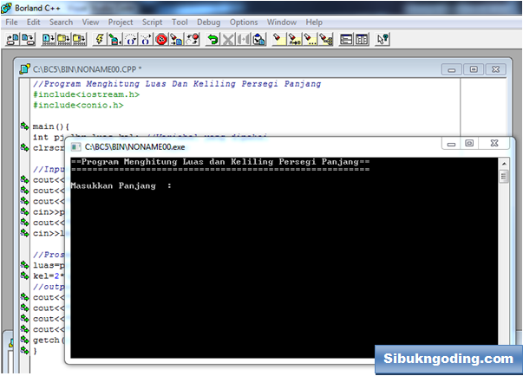Image resolution: width=523 pixels, height=376 pixels.
Task: Click the Borland C++ application title icon
Action: pos(6,8)
